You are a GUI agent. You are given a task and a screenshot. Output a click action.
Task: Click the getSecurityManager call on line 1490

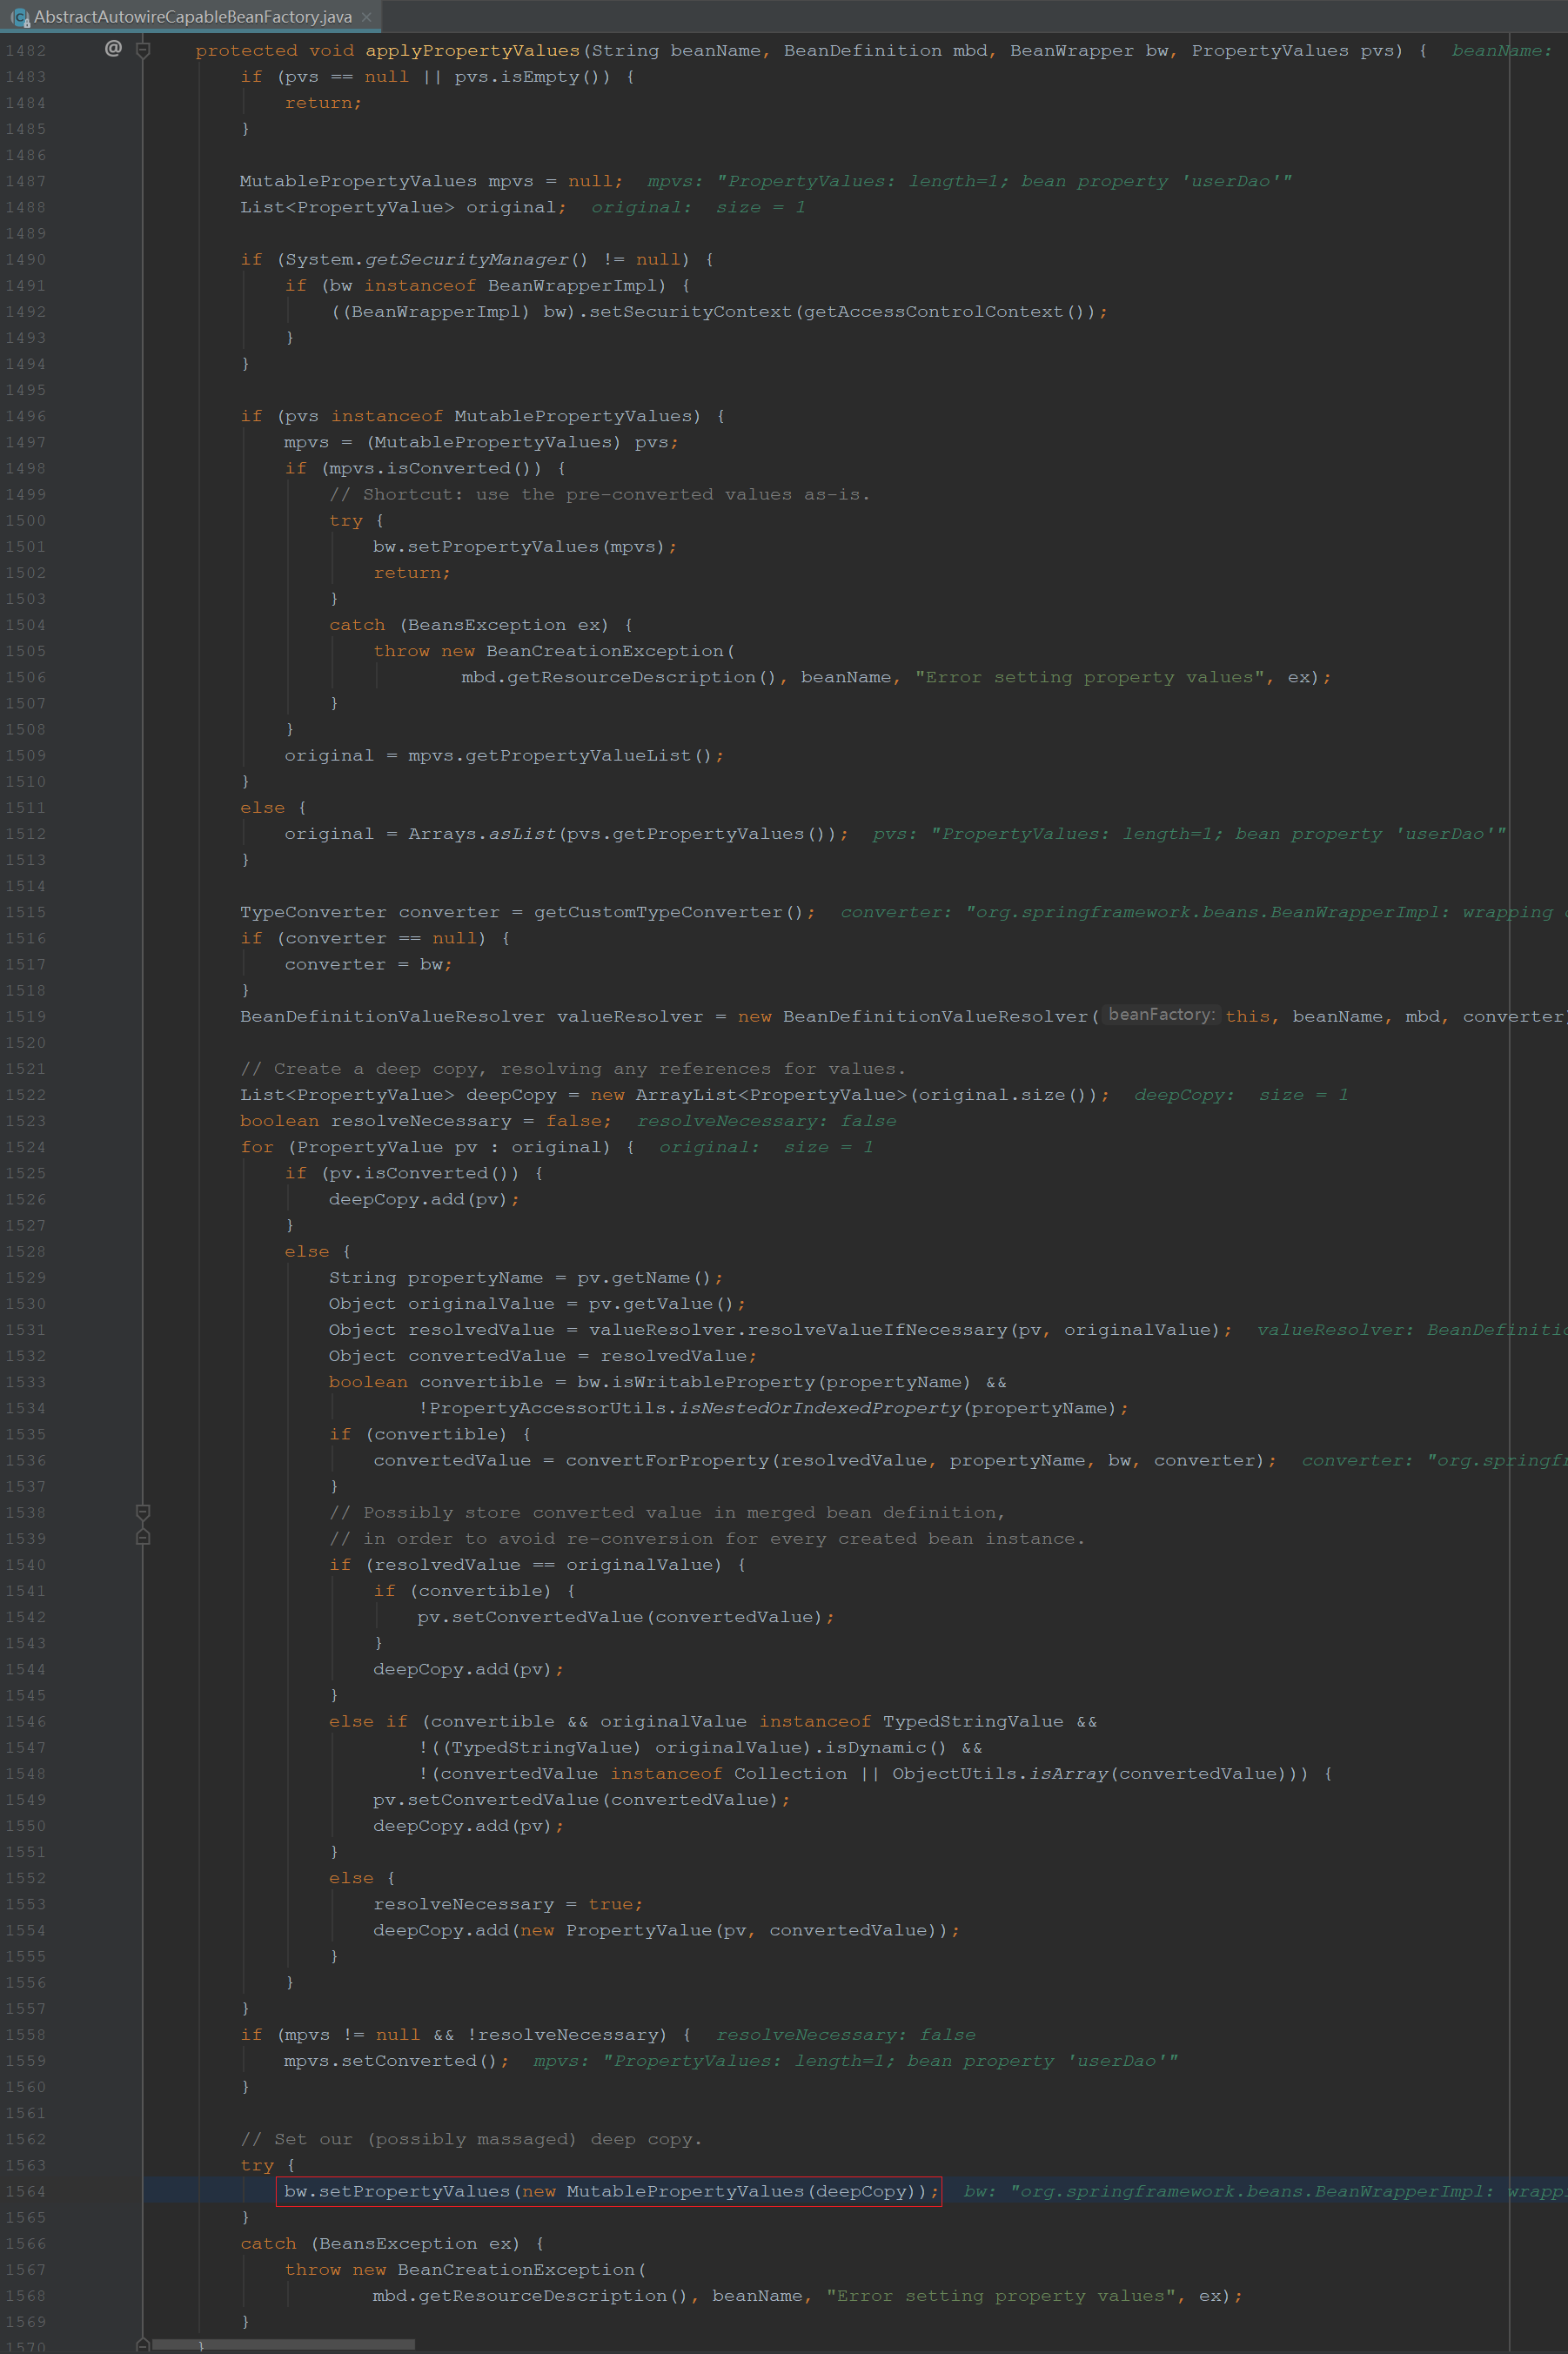[x=466, y=259]
